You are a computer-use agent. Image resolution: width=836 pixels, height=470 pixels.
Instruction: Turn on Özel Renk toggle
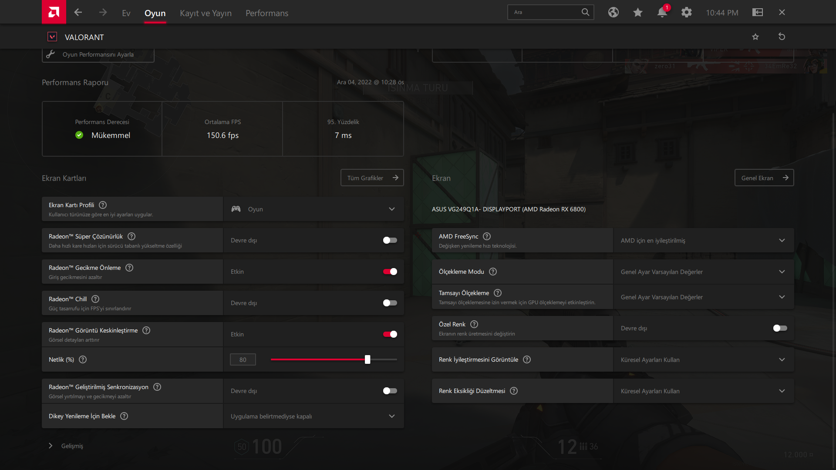tap(780, 328)
